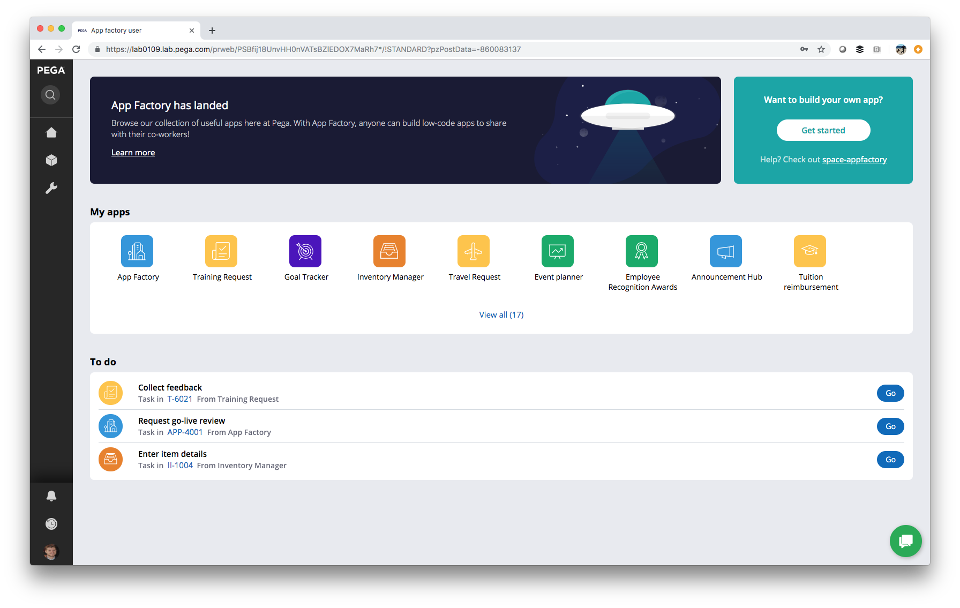The height and width of the screenshot is (608, 960).
Task: Click the Get started button
Action: tap(823, 130)
